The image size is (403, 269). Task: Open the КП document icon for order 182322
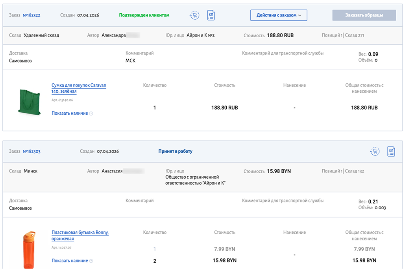pos(211,15)
